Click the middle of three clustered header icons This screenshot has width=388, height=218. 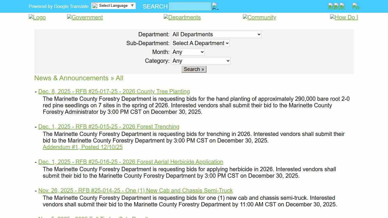coord(336,6)
